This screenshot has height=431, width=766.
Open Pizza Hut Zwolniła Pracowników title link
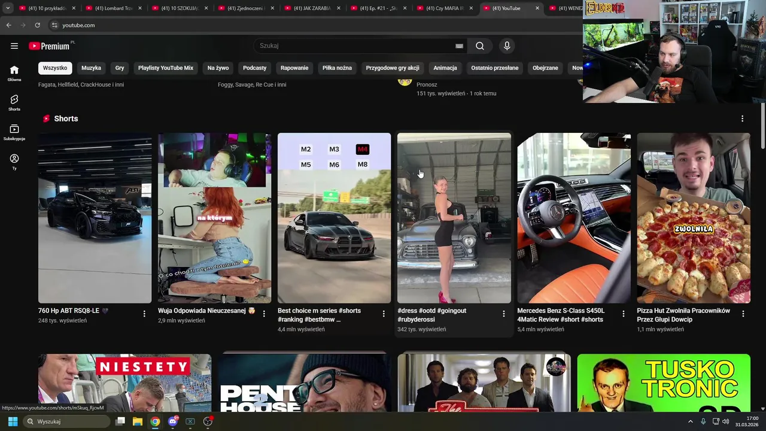[x=683, y=315]
